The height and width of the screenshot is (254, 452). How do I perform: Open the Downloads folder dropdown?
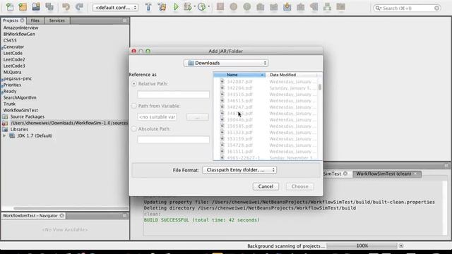pos(226,63)
